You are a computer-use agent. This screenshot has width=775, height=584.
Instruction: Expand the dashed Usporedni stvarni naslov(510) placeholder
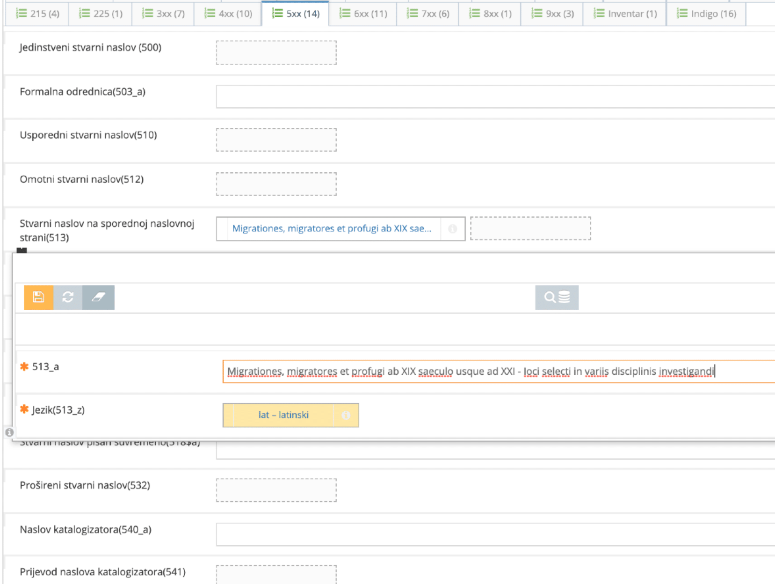click(275, 139)
